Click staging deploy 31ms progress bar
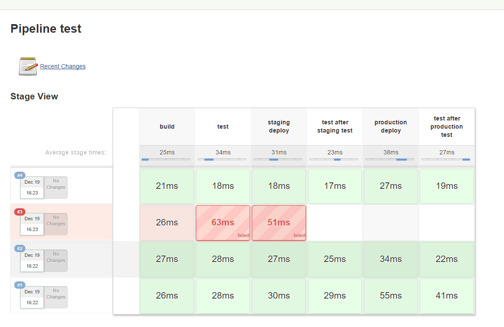The image size is (504, 327). (x=278, y=159)
